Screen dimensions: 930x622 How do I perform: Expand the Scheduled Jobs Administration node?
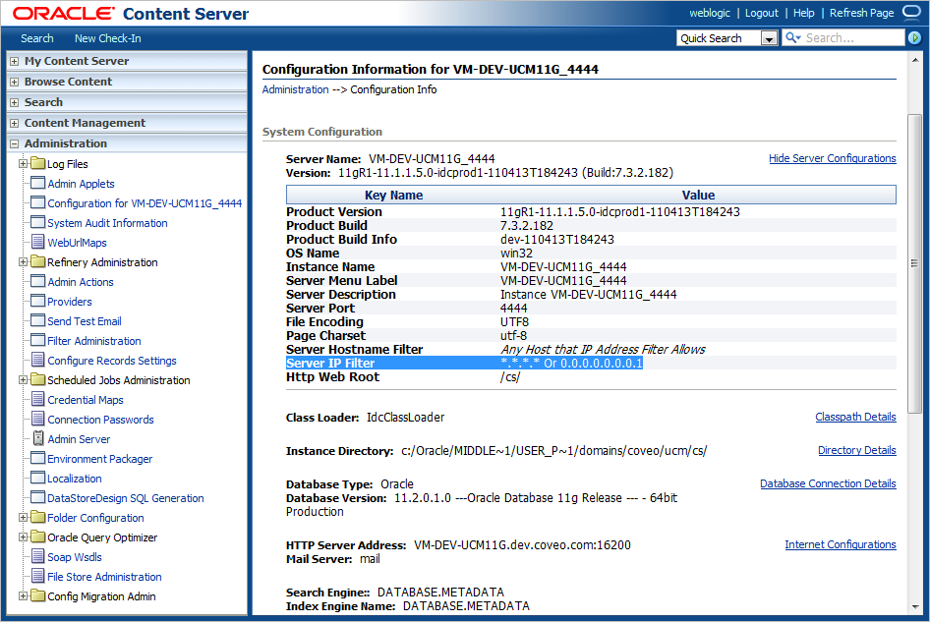tap(23, 380)
